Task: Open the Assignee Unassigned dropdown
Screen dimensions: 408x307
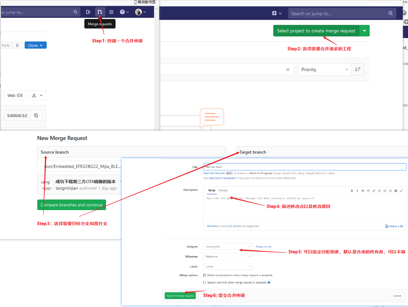Action: coord(228,247)
